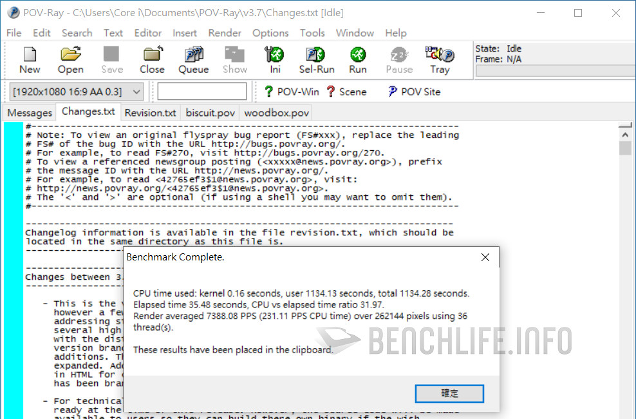Screen dimensions: 636x419
Task: Click the Close file toolbar icon
Action: pos(152,60)
